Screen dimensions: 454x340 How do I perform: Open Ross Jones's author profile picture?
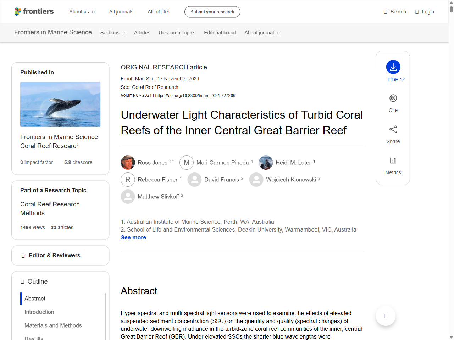pyautogui.click(x=128, y=162)
